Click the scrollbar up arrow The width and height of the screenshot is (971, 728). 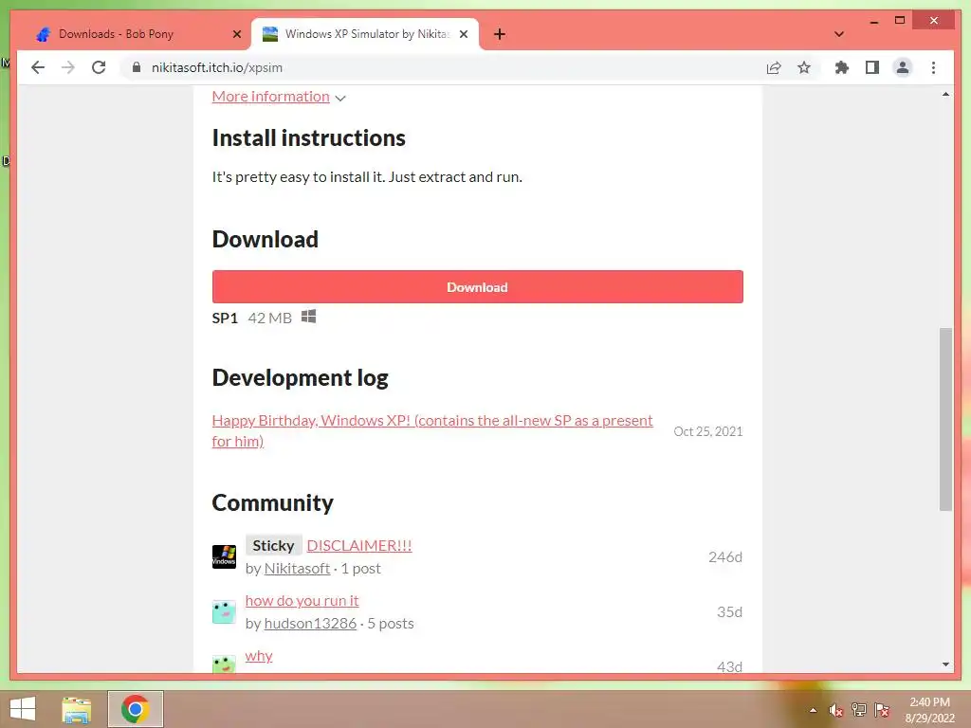(x=945, y=95)
